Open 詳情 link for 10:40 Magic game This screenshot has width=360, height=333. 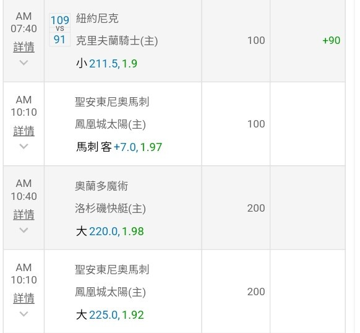pos(24,215)
